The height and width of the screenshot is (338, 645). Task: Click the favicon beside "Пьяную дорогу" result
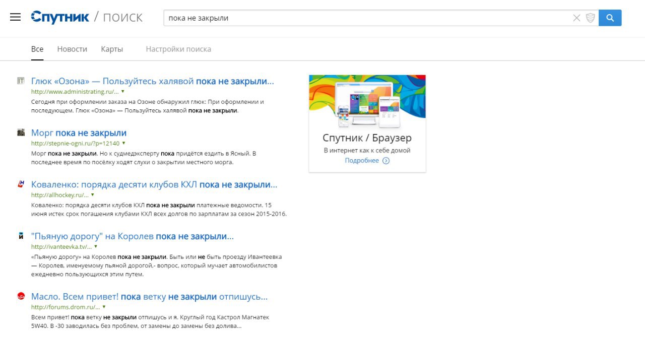(x=21, y=236)
